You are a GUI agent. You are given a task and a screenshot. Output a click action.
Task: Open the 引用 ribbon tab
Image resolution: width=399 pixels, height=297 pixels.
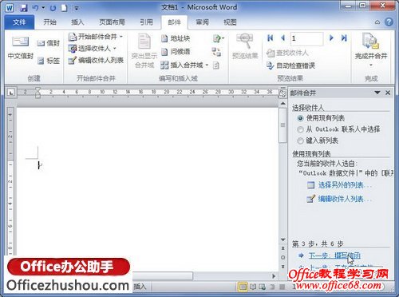pyautogui.click(x=147, y=22)
